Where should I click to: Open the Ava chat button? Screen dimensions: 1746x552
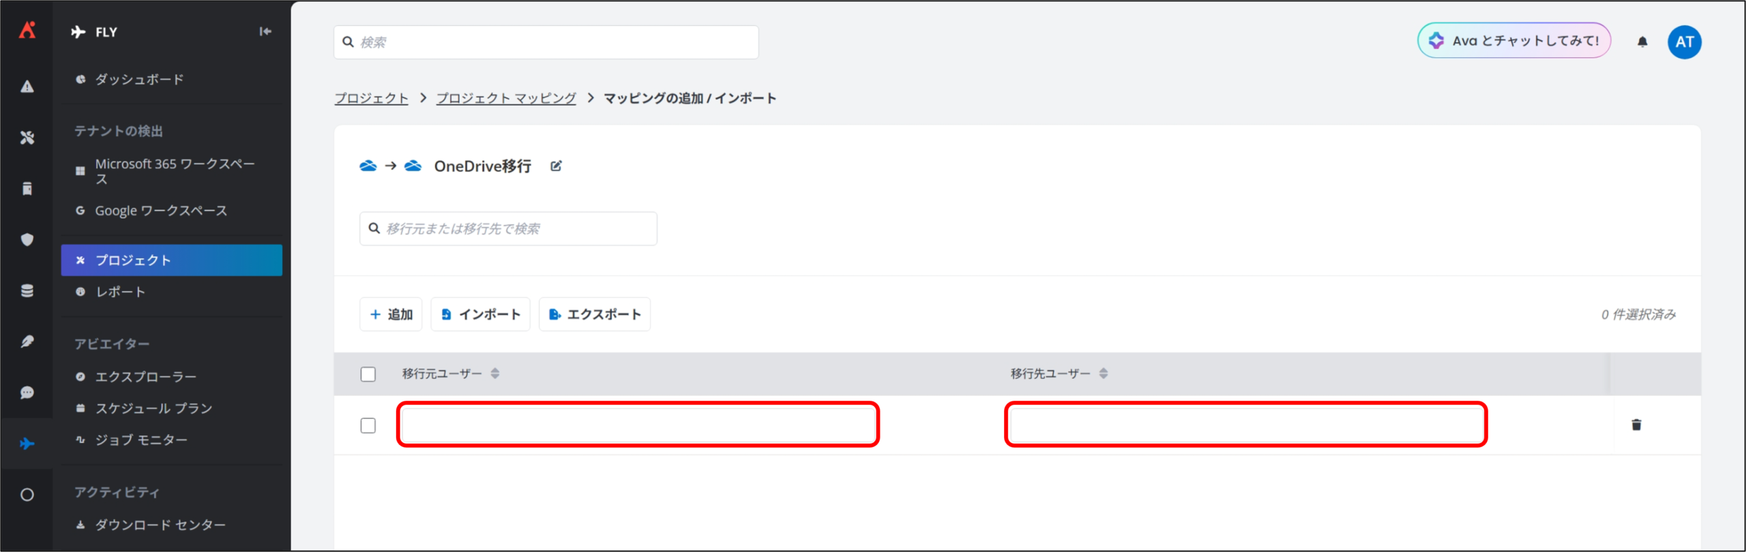point(1514,41)
